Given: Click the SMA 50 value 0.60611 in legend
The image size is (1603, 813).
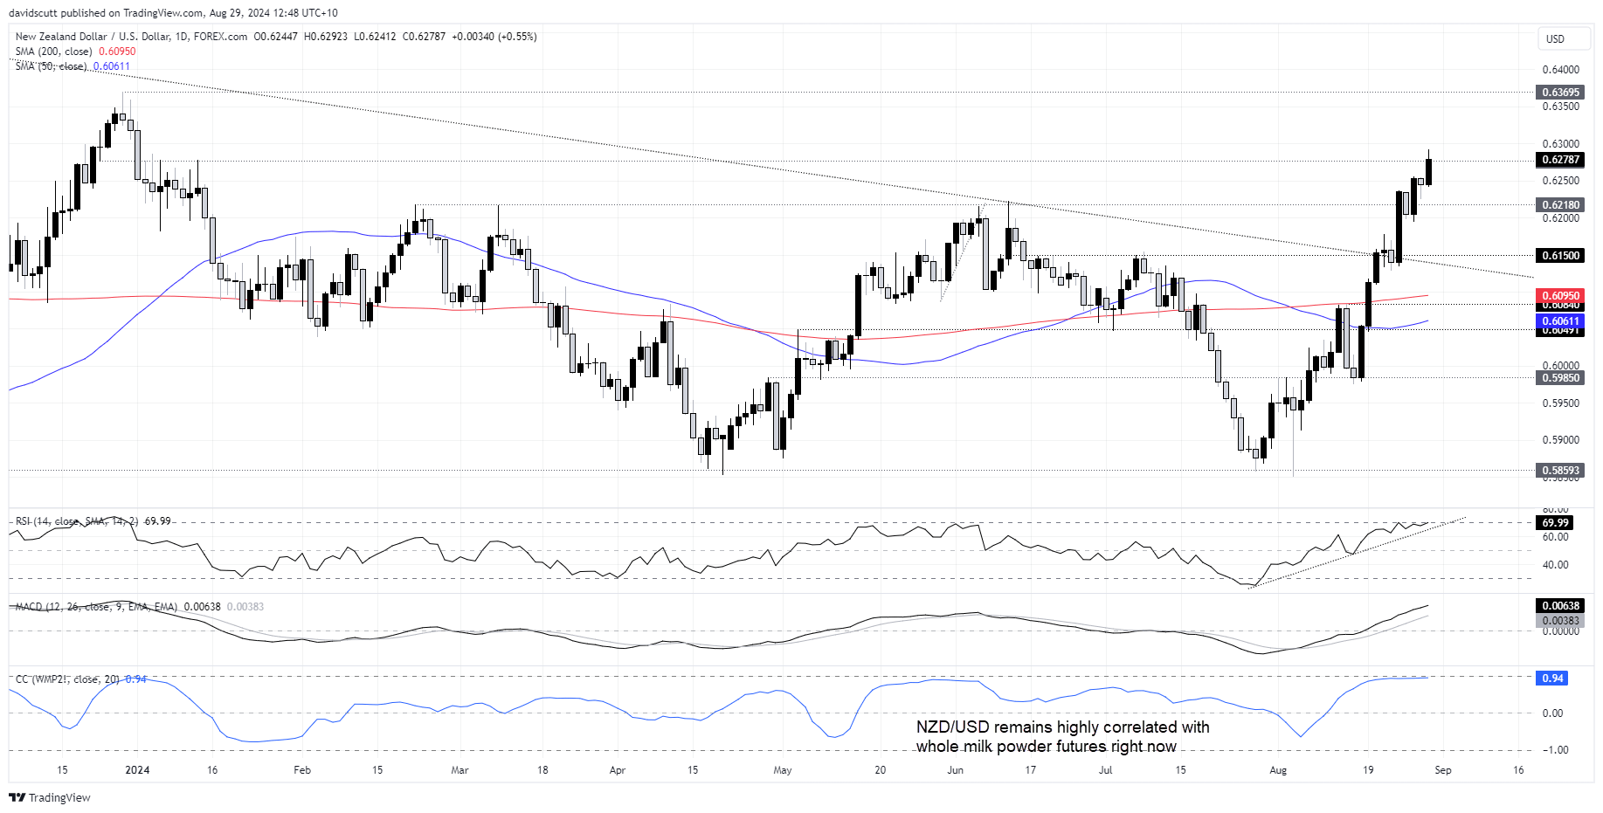Looking at the screenshot, I should tap(112, 66).
